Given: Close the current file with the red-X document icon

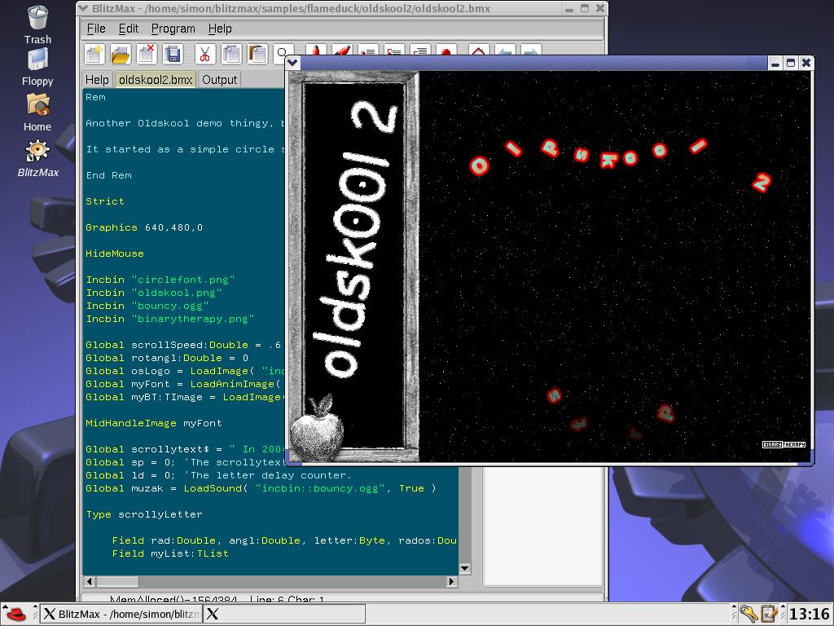Looking at the screenshot, I should (147, 54).
